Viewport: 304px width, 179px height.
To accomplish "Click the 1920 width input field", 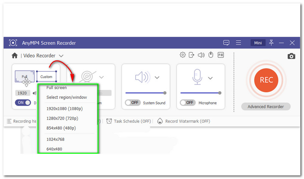I will coord(22,93).
